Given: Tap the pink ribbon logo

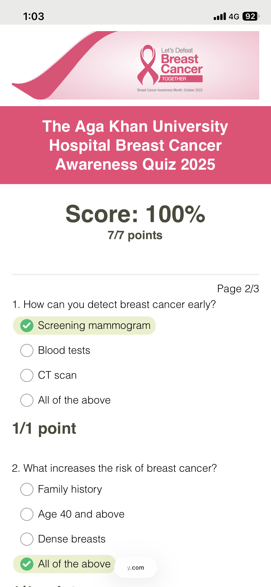Looking at the screenshot, I should click(148, 65).
